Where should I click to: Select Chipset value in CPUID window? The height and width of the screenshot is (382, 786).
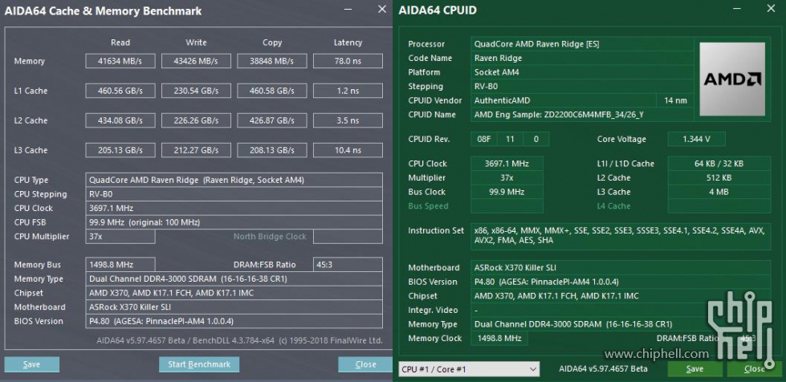(x=621, y=296)
